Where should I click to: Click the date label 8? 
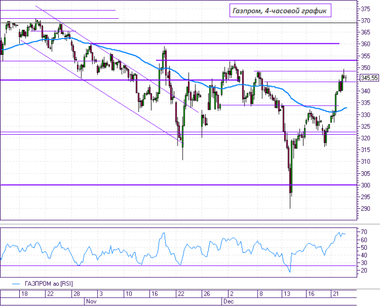click(261, 294)
